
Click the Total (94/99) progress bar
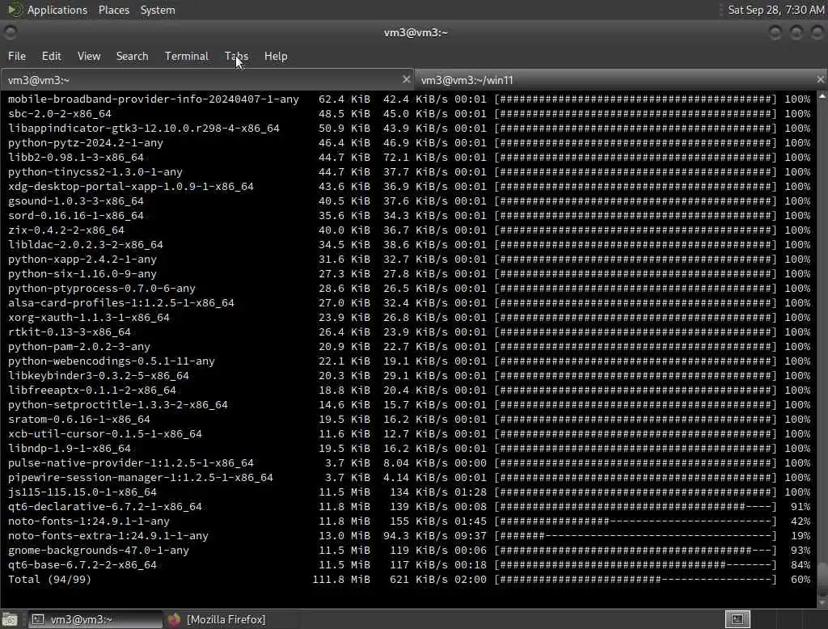tap(636, 580)
